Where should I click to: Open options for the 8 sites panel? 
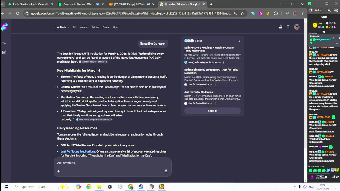pos(239,41)
